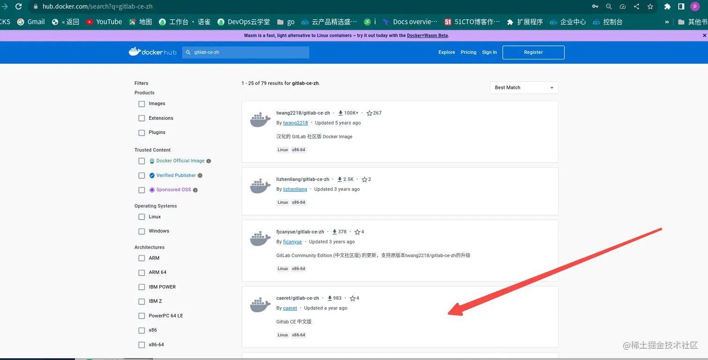
Task: Open the whale icon for fjcanyue/gitlab-ce-zh
Action: click(260, 239)
